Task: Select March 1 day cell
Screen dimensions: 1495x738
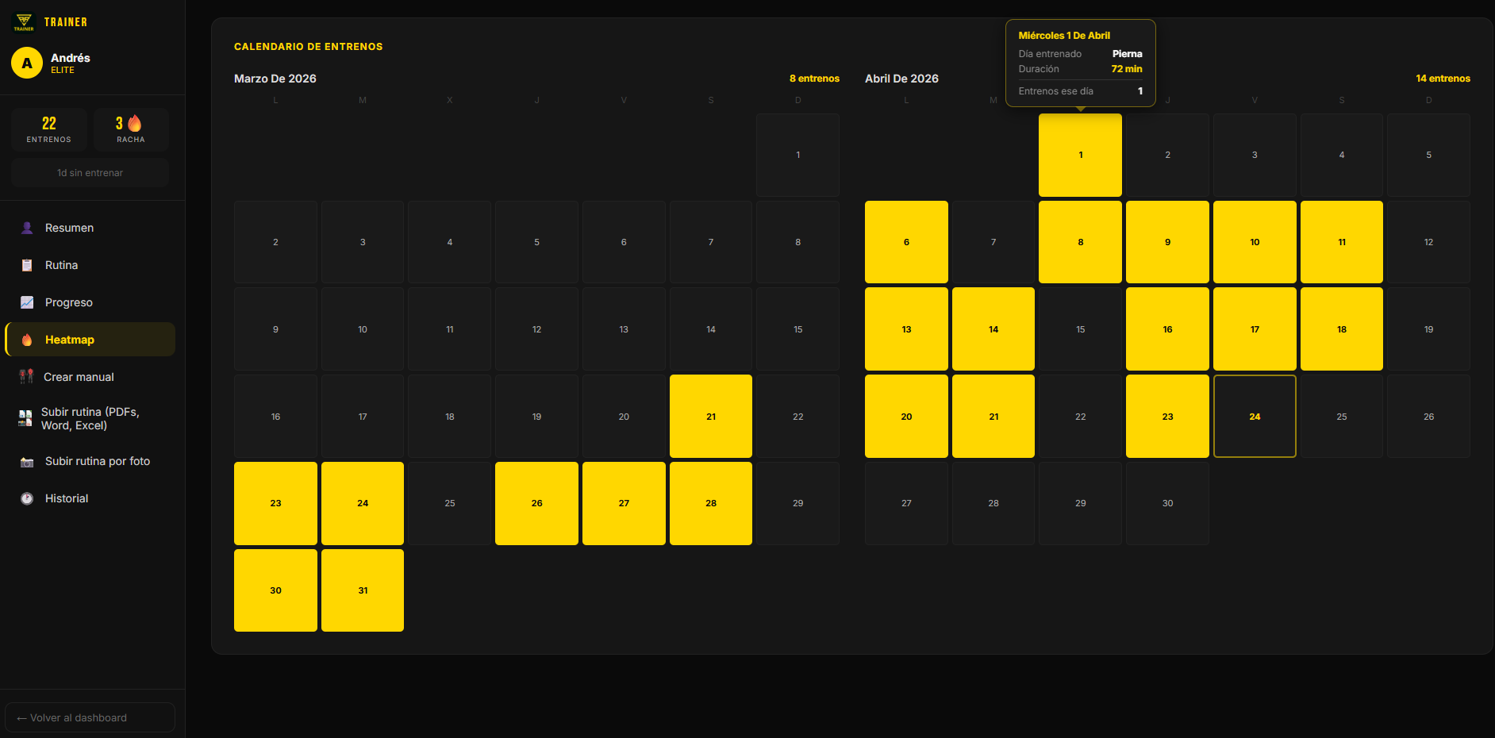Action: pyautogui.click(x=798, y=155)
